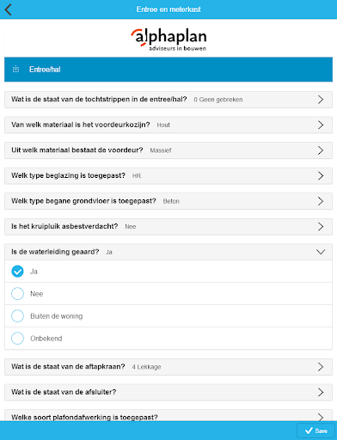This screenshot has width=337, height=440.
Task: Click the Entree/hal section download icon
Action: pyautogui.click(x=15, y=69)
